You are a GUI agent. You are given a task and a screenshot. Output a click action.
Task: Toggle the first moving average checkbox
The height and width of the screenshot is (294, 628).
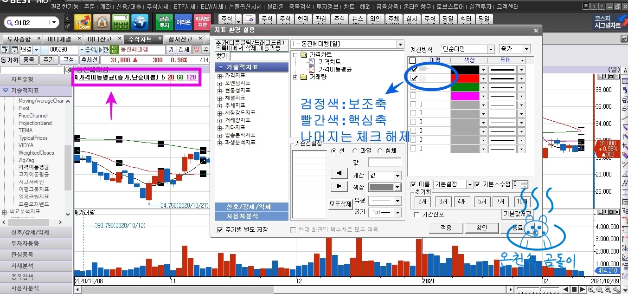(x=414, y=69)
